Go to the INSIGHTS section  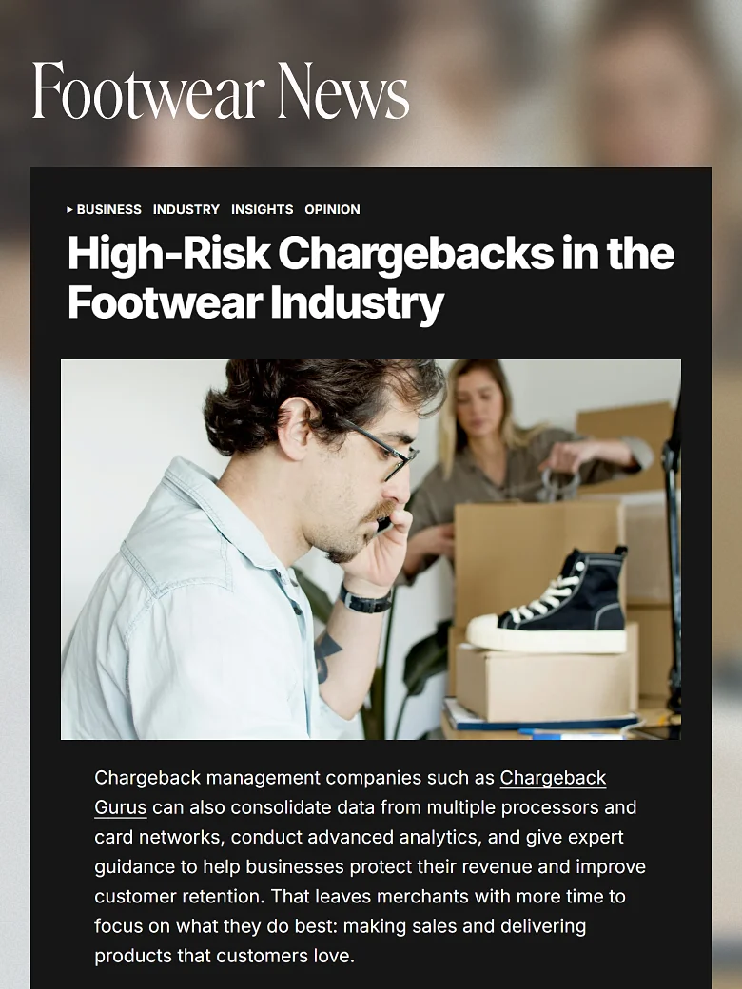coord(262,209)
